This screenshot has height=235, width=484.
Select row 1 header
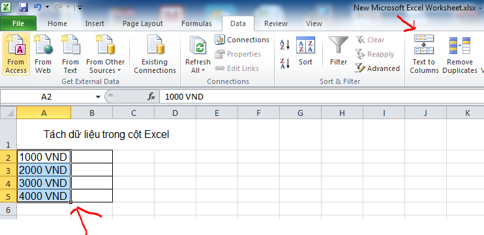(x=8, y=135)
